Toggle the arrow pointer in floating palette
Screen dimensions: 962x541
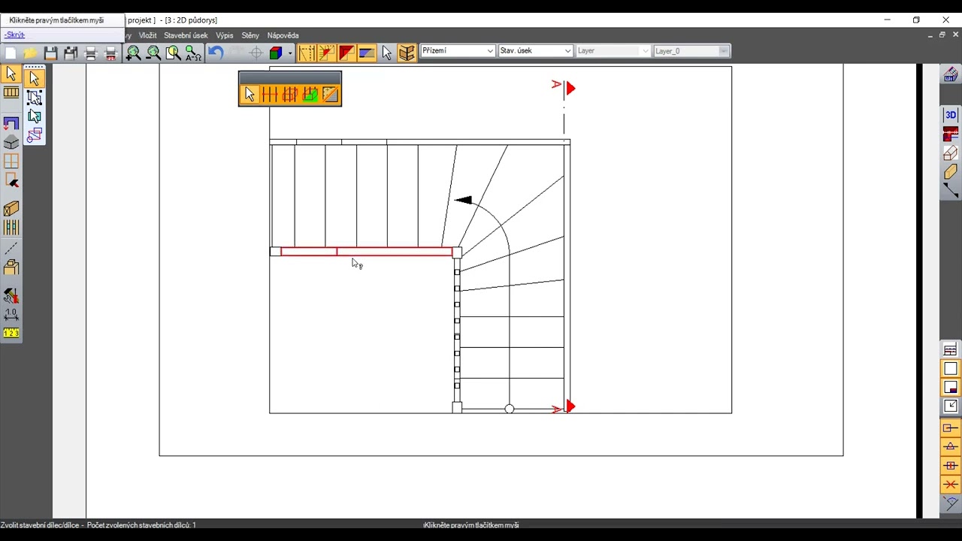pos(250,95)
